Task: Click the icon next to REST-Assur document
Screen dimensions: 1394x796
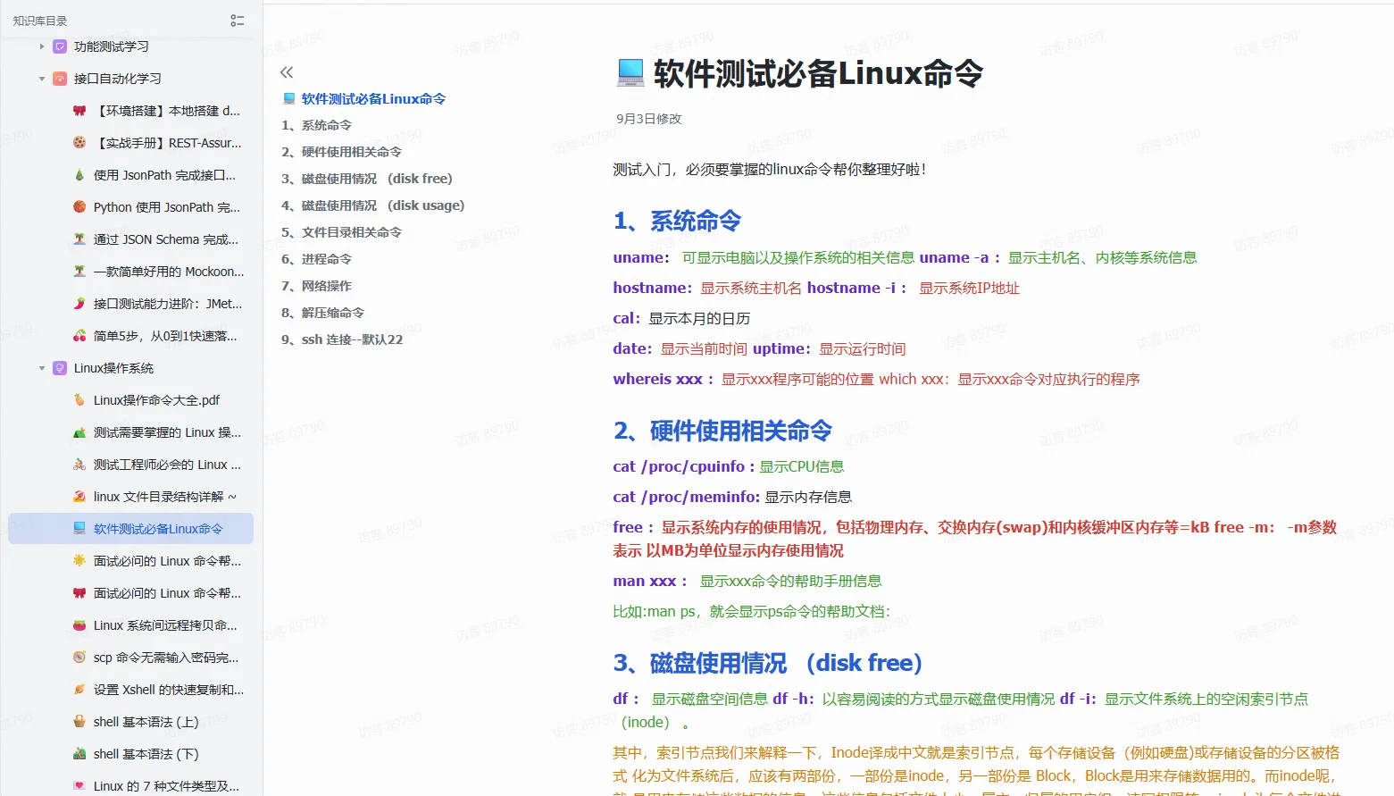Action: 79,142
